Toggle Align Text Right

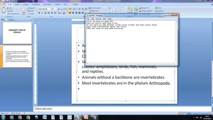pos(76,13)
